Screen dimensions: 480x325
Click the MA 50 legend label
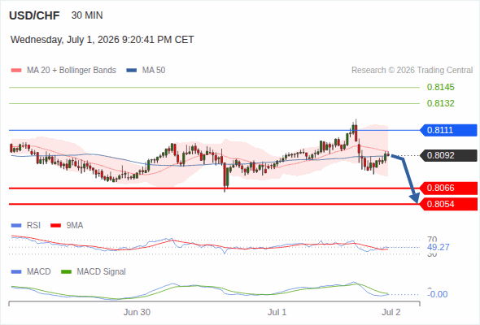154,71
